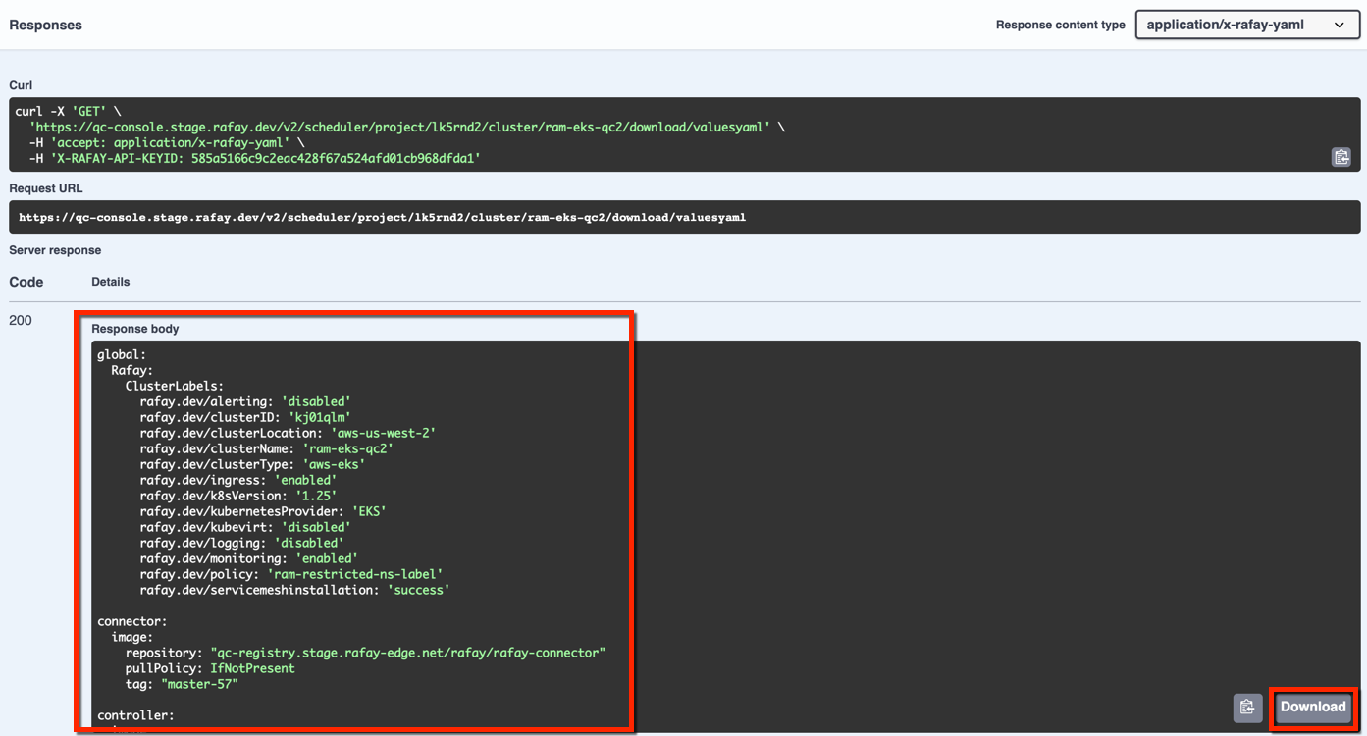Click the 'accept: application/x-rafay-yaml' header line
The image size is (1367, 736).
(x=167, y=142)
